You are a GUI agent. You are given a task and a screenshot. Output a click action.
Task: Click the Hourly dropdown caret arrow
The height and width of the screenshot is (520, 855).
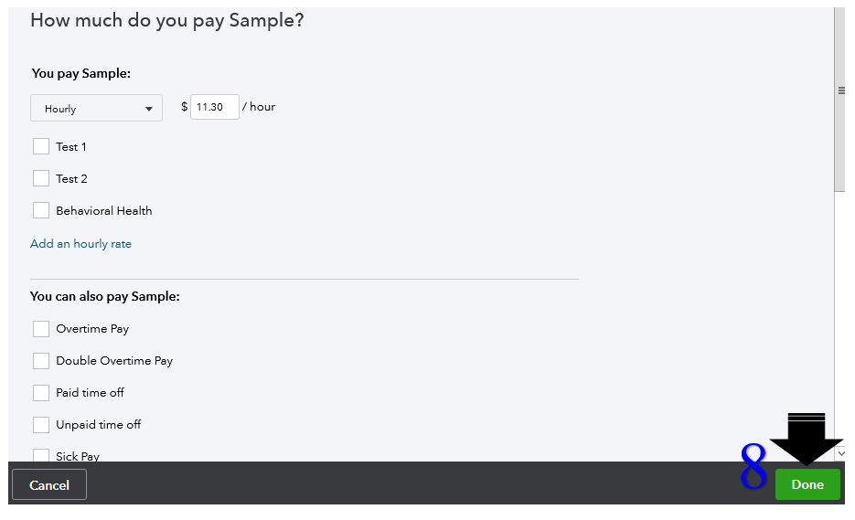click(x=149, y=109)
